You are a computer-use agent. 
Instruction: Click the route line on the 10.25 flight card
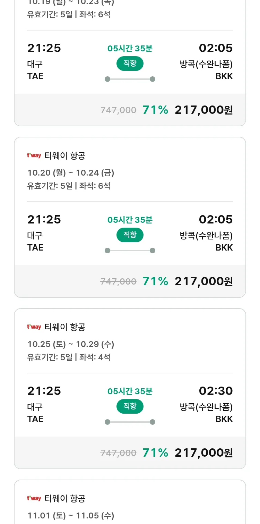coord(130,422)
